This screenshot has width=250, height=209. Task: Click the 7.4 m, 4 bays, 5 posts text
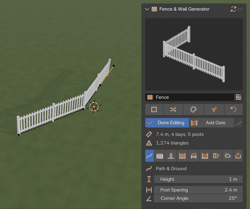tap(180, 135)
